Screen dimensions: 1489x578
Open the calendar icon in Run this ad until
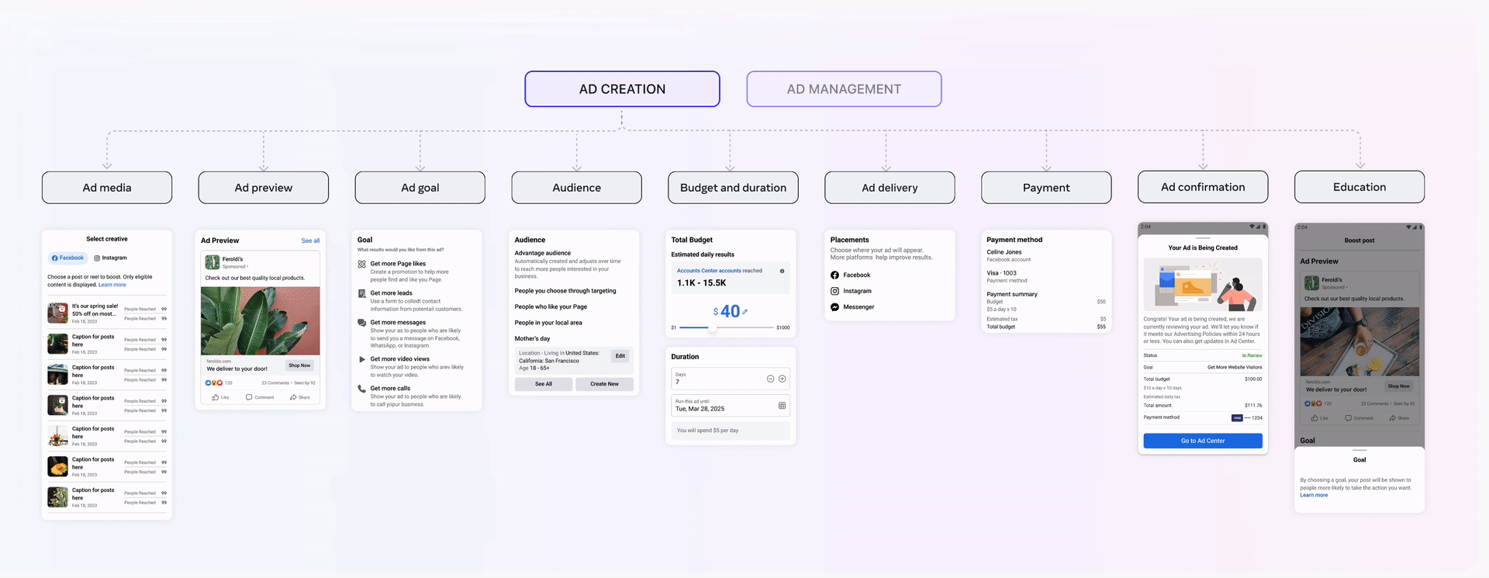click(782, 406)
